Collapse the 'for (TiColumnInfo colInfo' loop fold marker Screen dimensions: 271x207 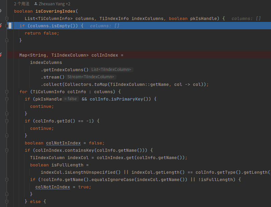tap(7, 92)
